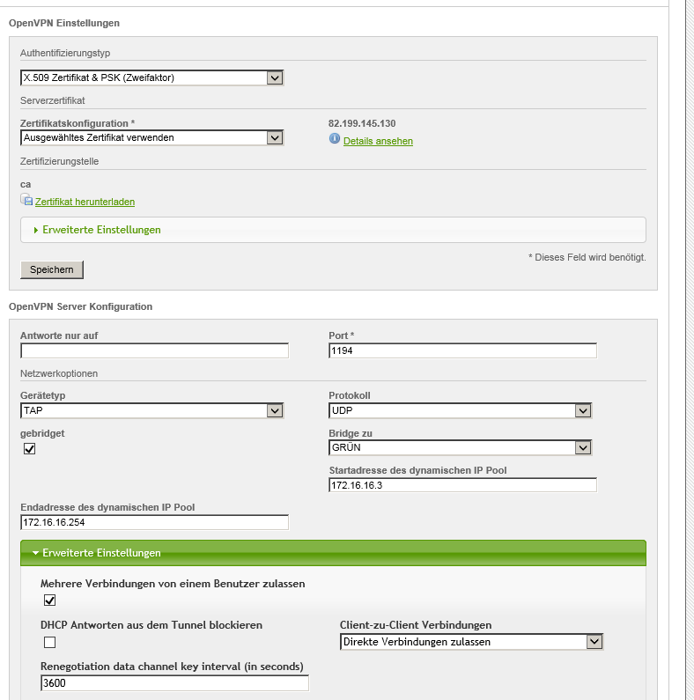Click the Startadresse des dynamischen IP Pool field
The height and width of the screenshot is (700, 694).
462,485
